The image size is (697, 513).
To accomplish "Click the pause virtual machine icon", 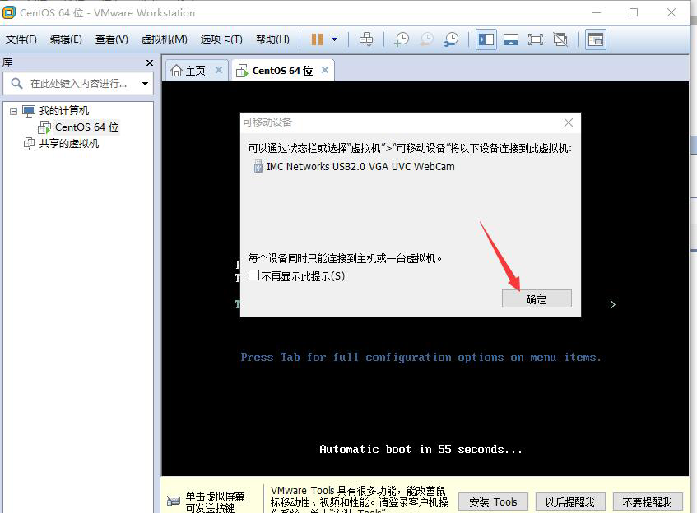I will 317,39.
